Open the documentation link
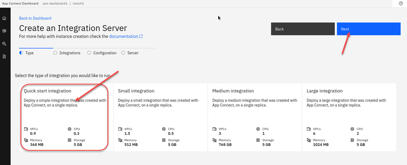 [123, 36]
